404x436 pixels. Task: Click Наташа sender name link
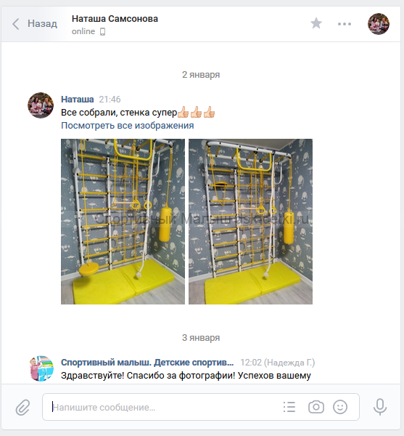point(78,100)
